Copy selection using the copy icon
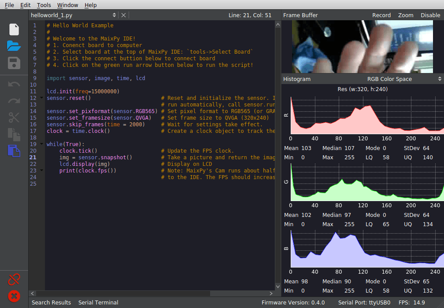Viewport: 444px width, 308px height. pos(14,134)
